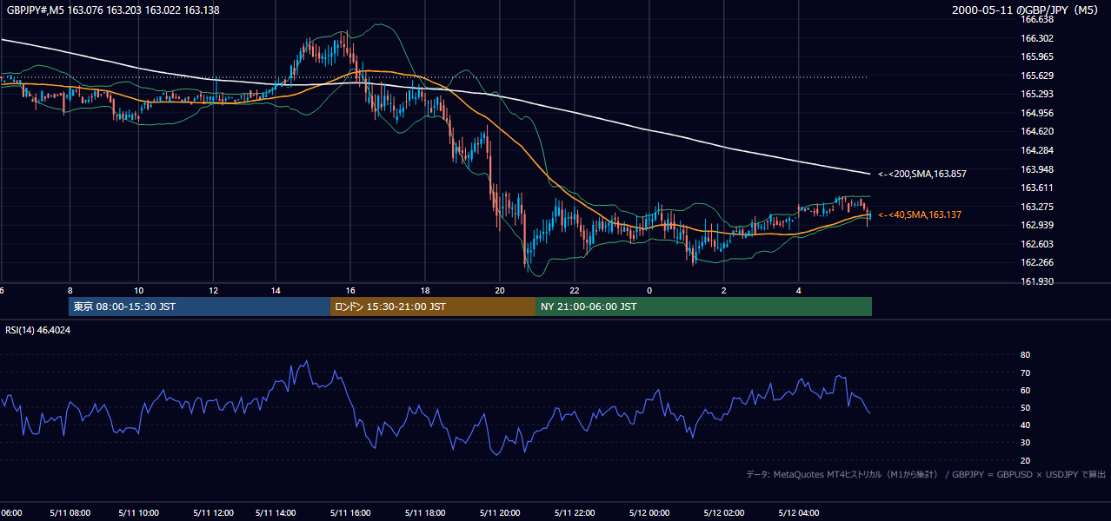Click hour label 0 under price chart

point(649,289)
